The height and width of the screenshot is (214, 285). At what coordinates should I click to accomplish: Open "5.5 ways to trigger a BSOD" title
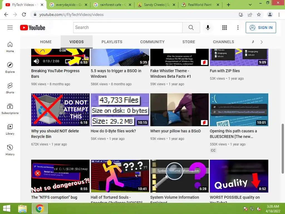click(116, 74)
